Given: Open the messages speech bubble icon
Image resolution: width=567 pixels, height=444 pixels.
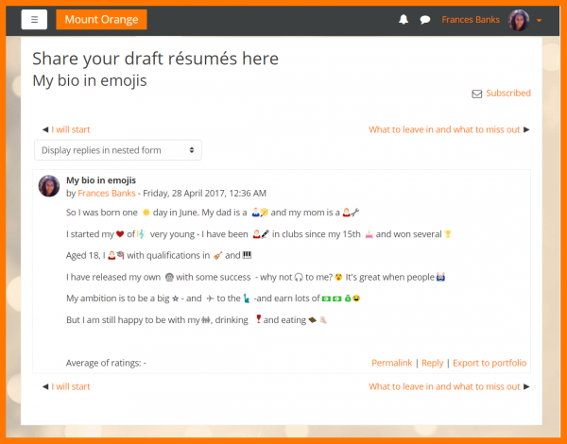Looking at the screenshot, I should coord(425,20).
